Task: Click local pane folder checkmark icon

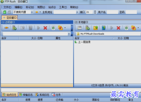Action: click(x=134, y=28)
